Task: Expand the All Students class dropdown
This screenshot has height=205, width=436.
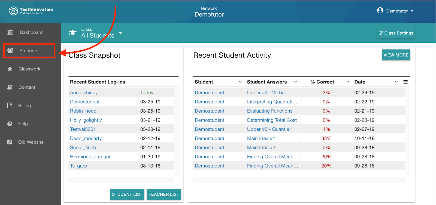Action: [121, 33]
